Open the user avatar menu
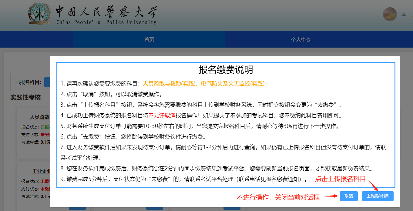413x211 pixels. coord(390,14)
